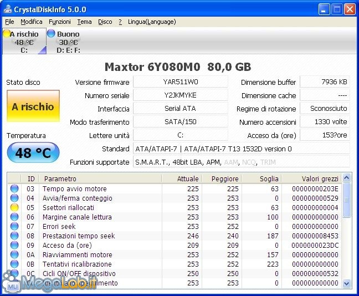Click raw value 00000008453
The height and width of the screenshot is (296, 359).
[x=315, y=236]
